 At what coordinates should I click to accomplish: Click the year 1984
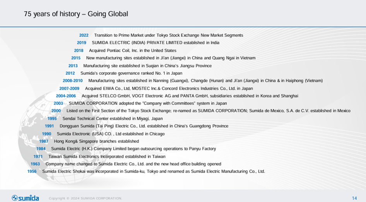[x=41, y=149]
